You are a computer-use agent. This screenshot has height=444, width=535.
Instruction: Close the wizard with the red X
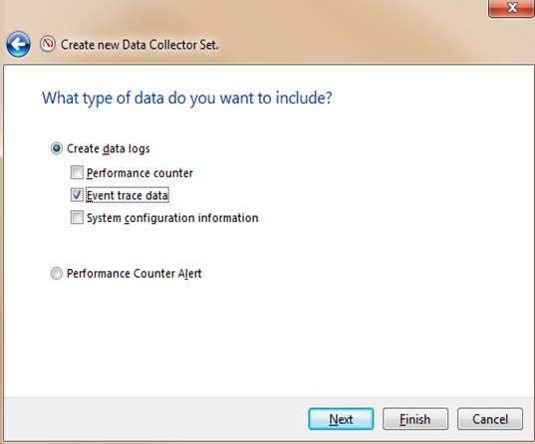tap(511, 8)
